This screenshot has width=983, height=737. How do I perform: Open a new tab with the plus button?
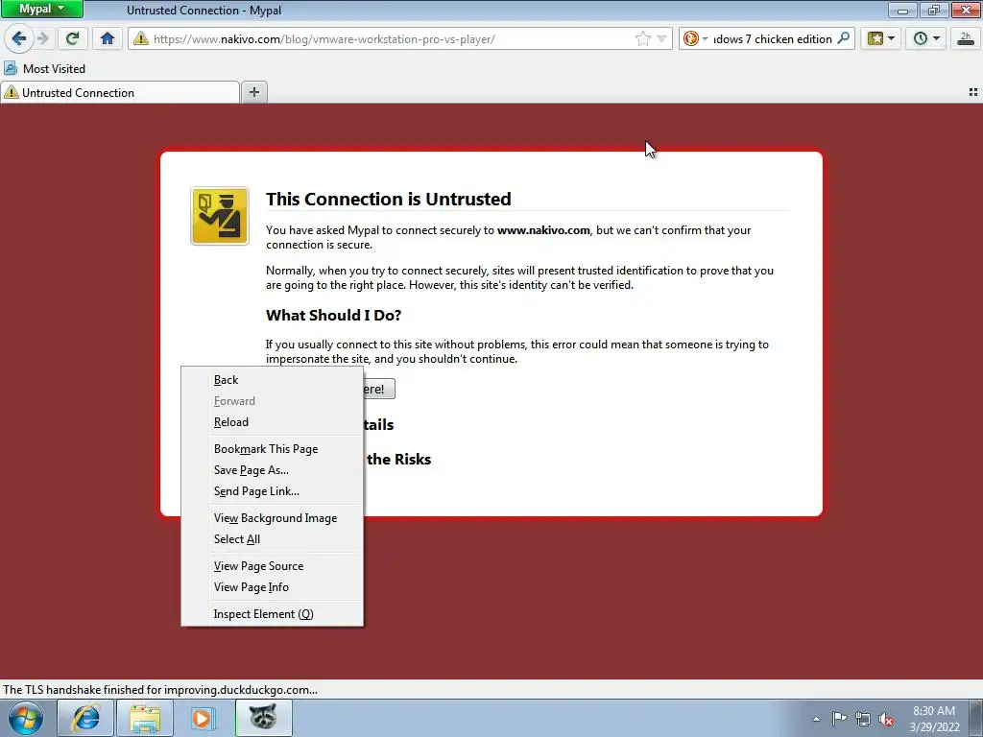tap(253, 93)
